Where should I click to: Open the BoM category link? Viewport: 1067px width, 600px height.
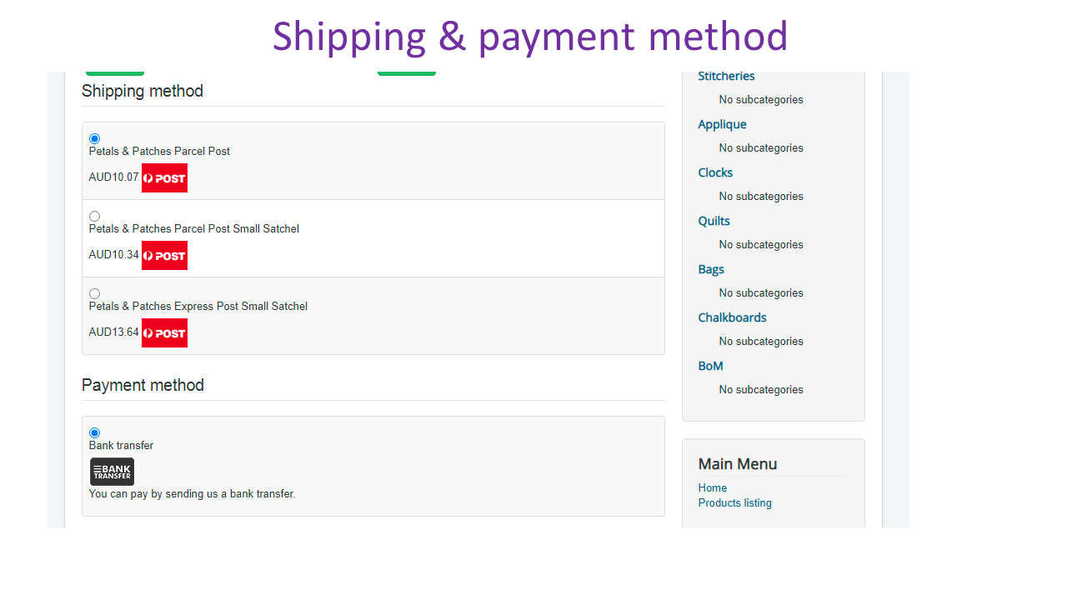click(x=710, y=366)
